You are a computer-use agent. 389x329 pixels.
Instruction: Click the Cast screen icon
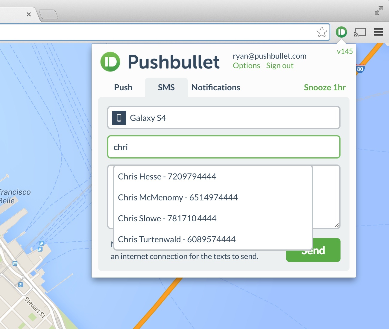click(x=360, y=32)
